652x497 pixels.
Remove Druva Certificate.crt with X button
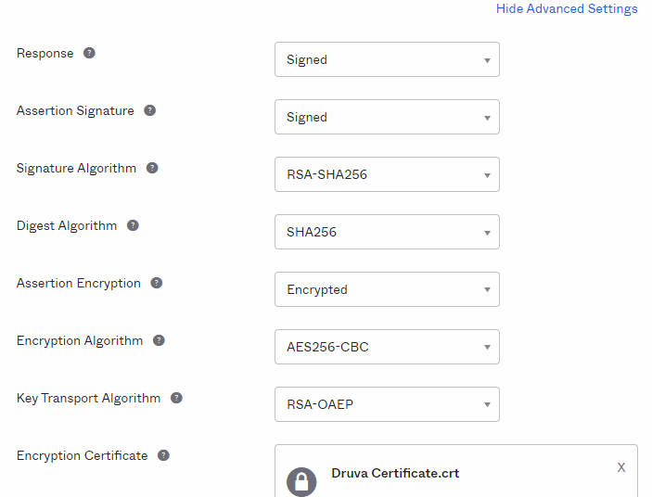pyautogui.click(x=621, y=467)
